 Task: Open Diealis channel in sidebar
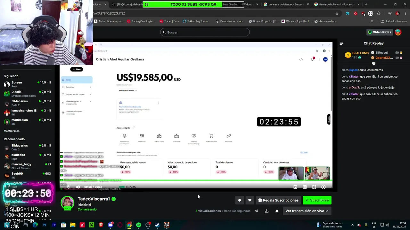pos(27,94)
